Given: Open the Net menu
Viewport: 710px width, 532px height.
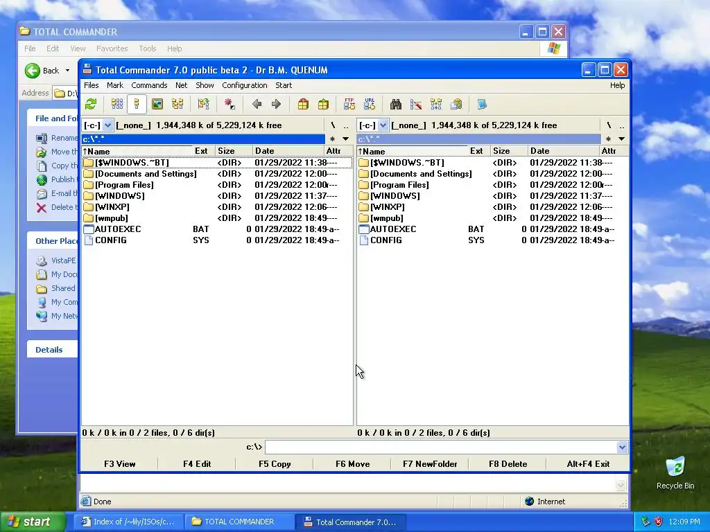Looking at the screenshot, I should point(181,85).
